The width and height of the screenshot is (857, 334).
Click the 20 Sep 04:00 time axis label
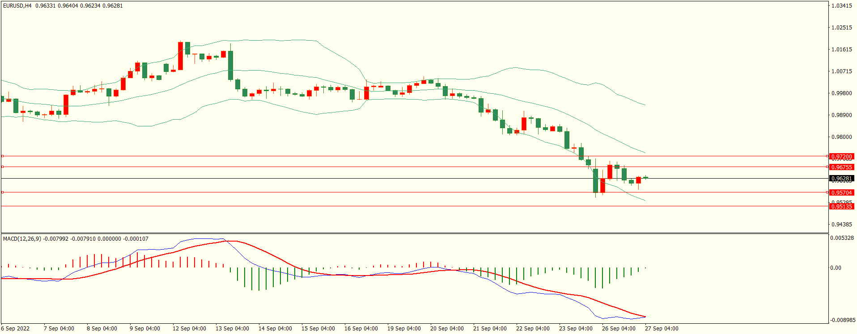click(447, 329)
